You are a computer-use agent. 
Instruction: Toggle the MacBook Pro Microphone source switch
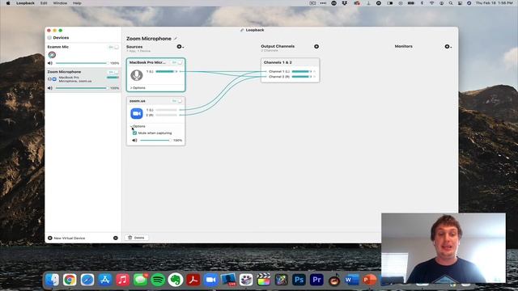click(x=177, y=62)
